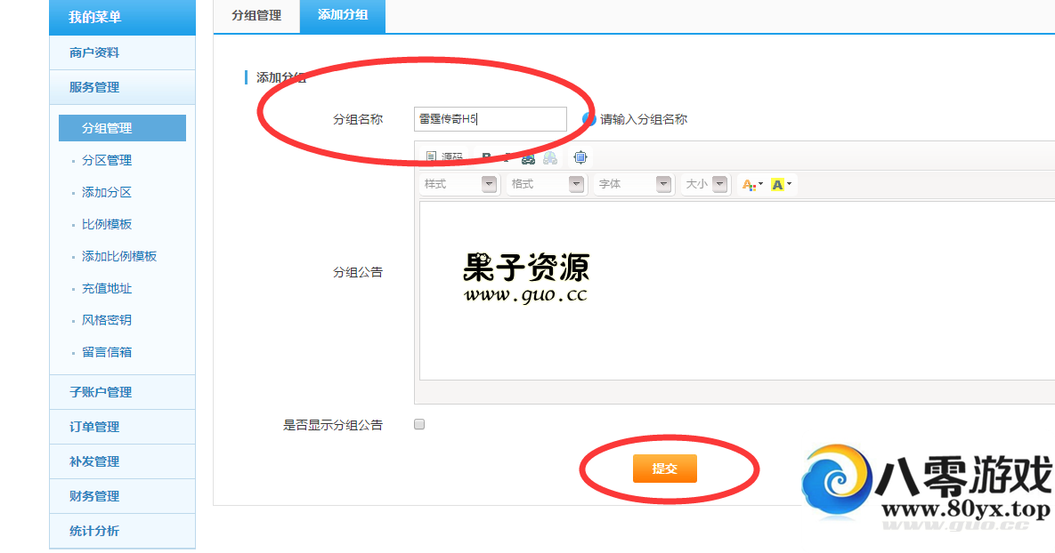Switch to the 分组管理 tab
Viewport: 1055px width, 553px height.
pos(256,16)
